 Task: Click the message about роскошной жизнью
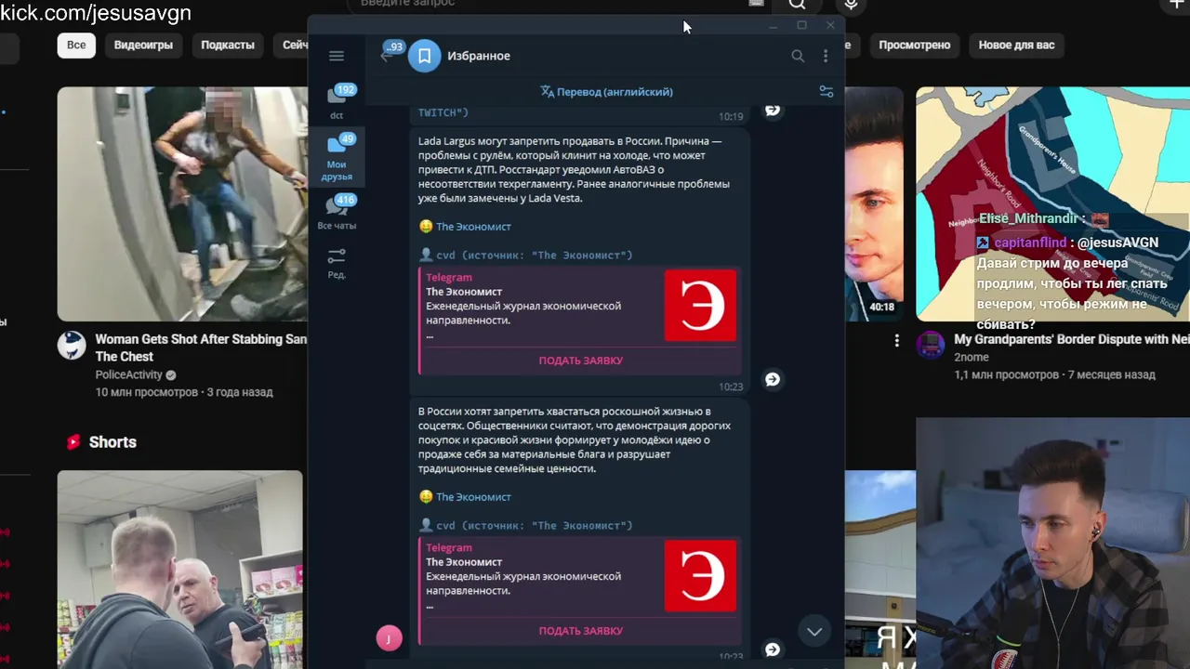576,439
